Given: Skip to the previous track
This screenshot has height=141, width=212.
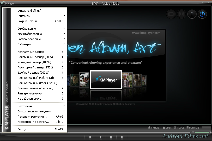Looking at the screenshot, I should click(x=90, y=137).
